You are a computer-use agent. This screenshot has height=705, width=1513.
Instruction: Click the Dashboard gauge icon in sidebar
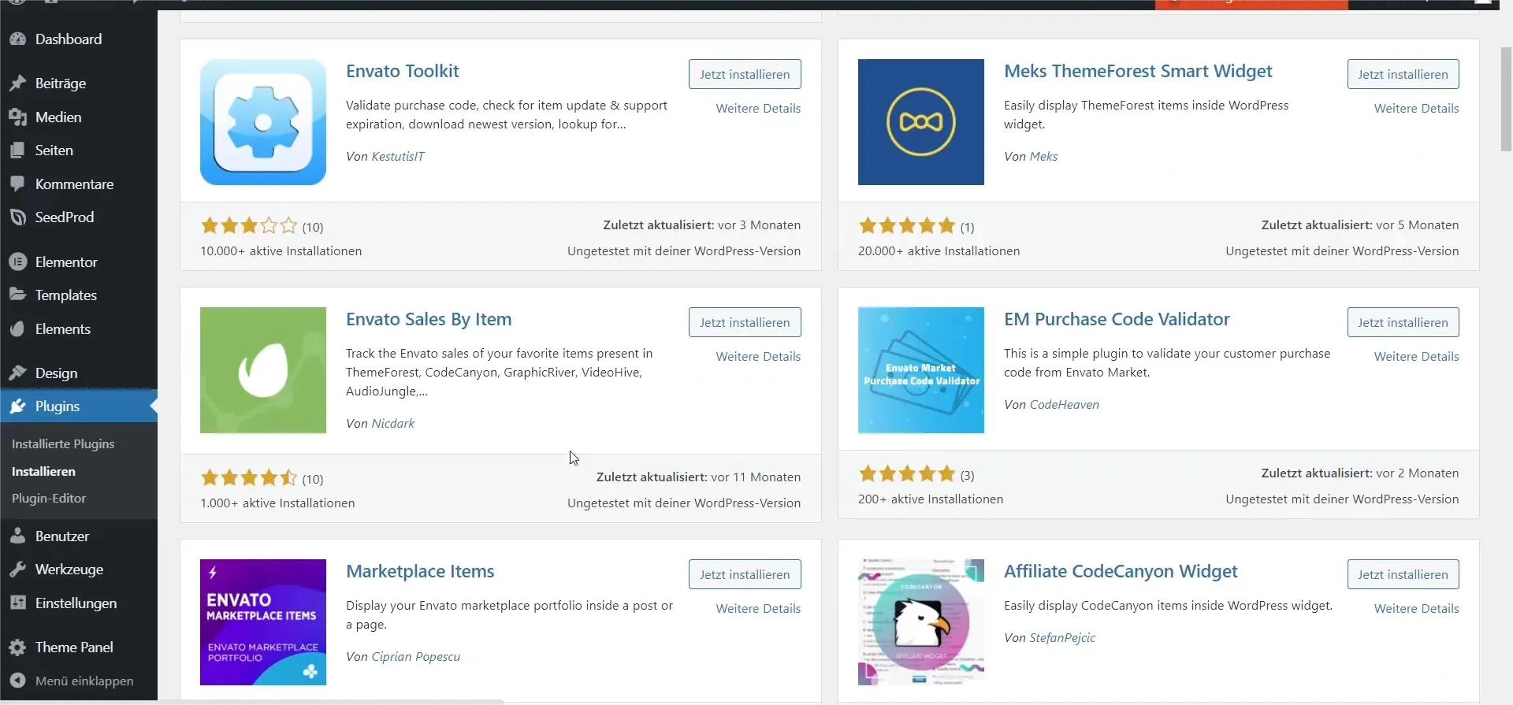click(x=17, y=39)
